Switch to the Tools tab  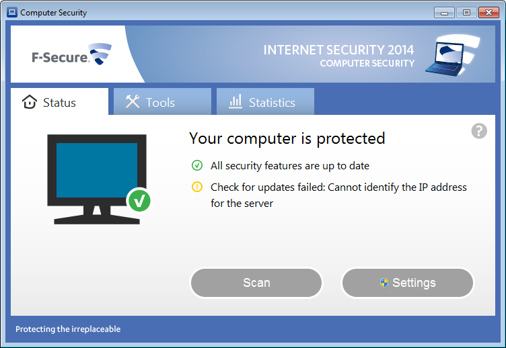click(x=160, y=102)
